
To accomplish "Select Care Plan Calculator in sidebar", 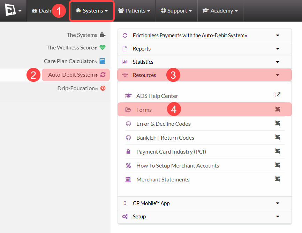I will click(70, 61).
